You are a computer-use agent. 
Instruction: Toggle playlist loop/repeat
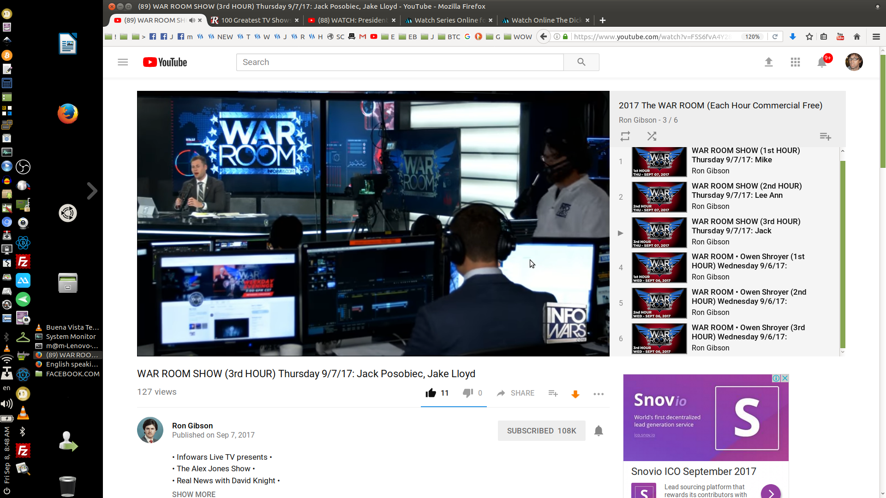625,136
